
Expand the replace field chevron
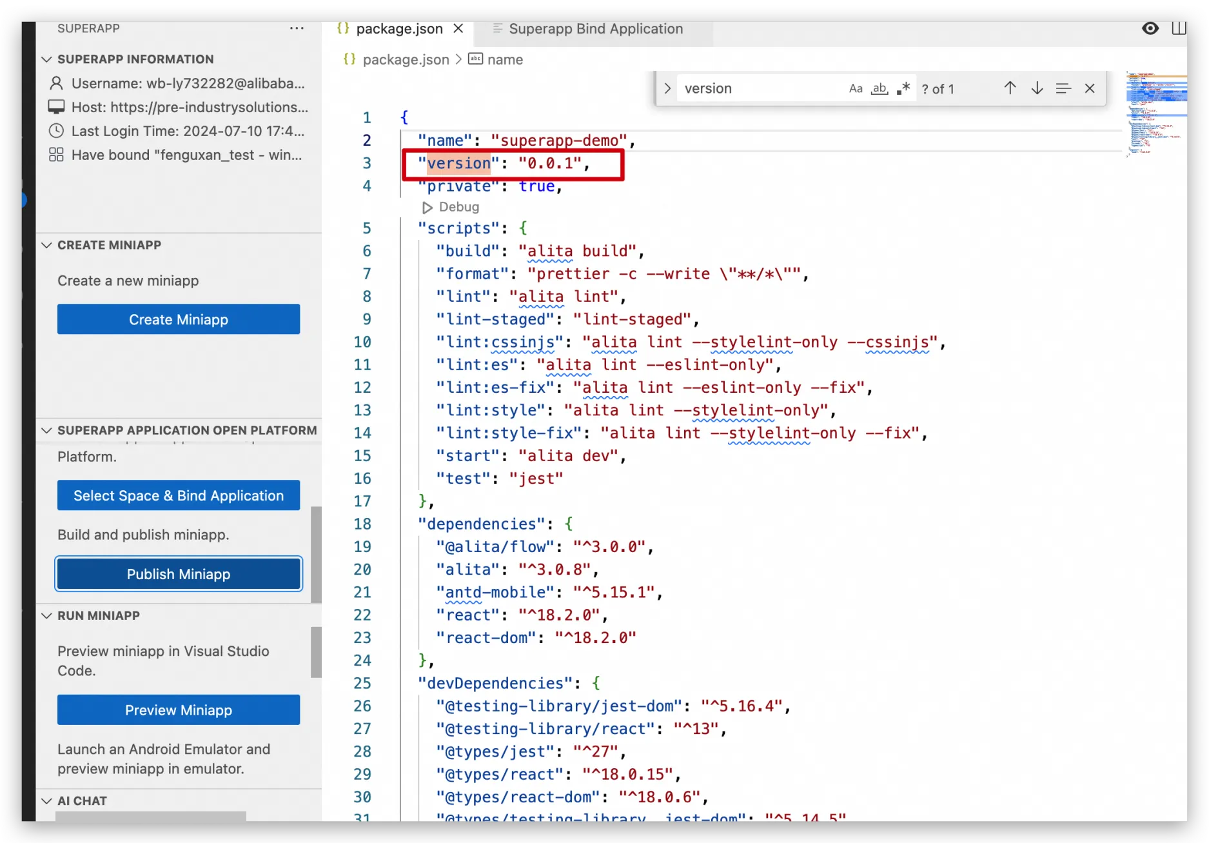(x=667, y=88)
